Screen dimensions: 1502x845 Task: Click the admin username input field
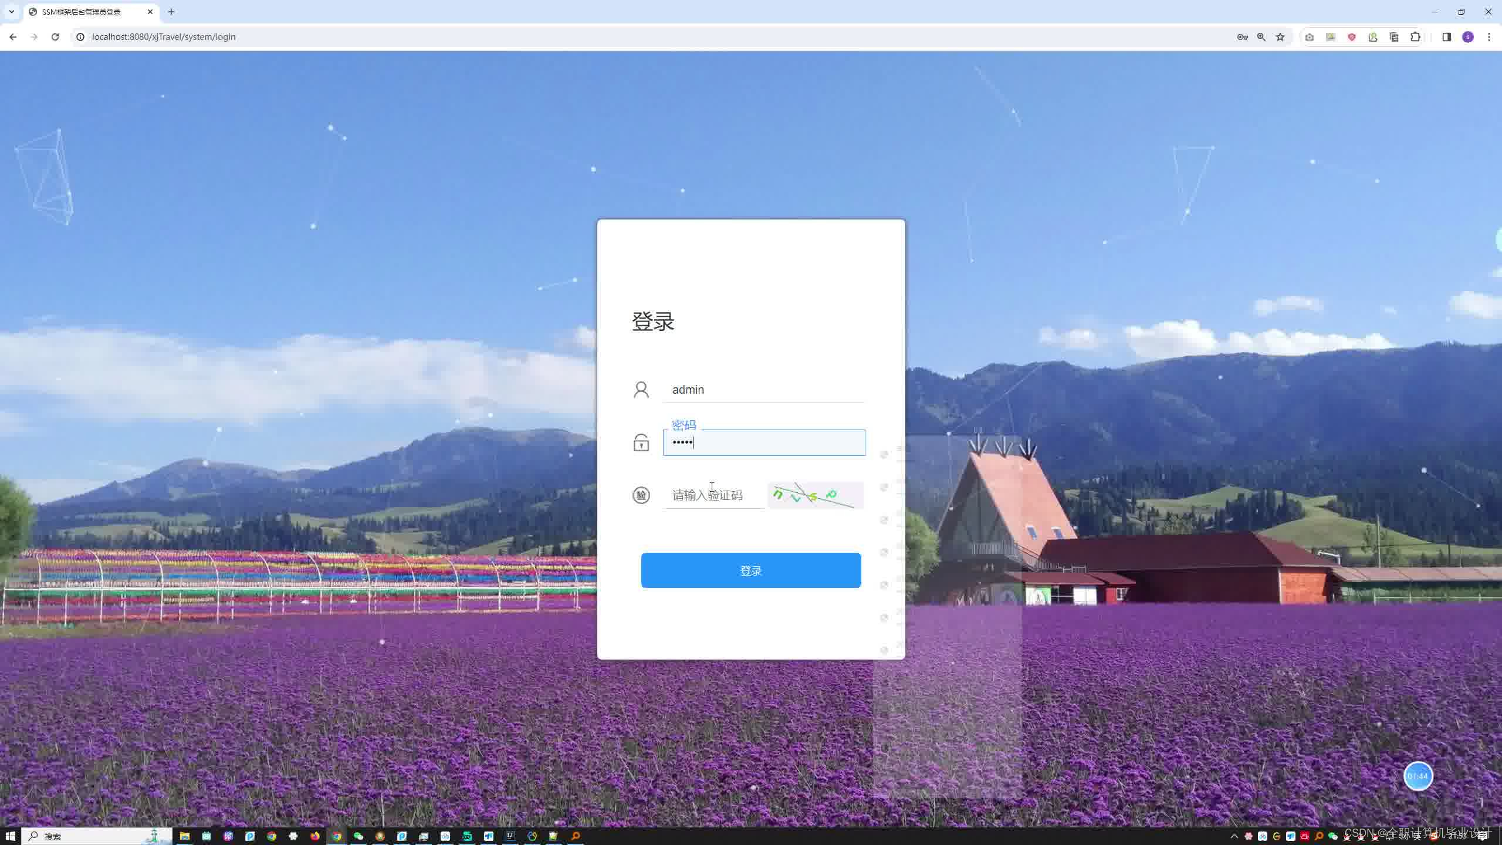point(763,390)
